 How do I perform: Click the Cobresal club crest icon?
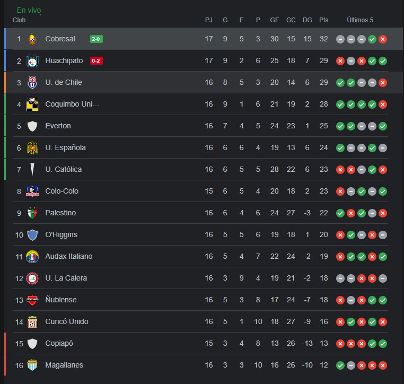pyautogui.click(x=32, y=39)
